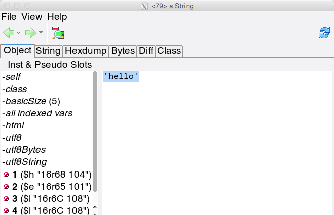Click the red icon beside slot 2

6,187
